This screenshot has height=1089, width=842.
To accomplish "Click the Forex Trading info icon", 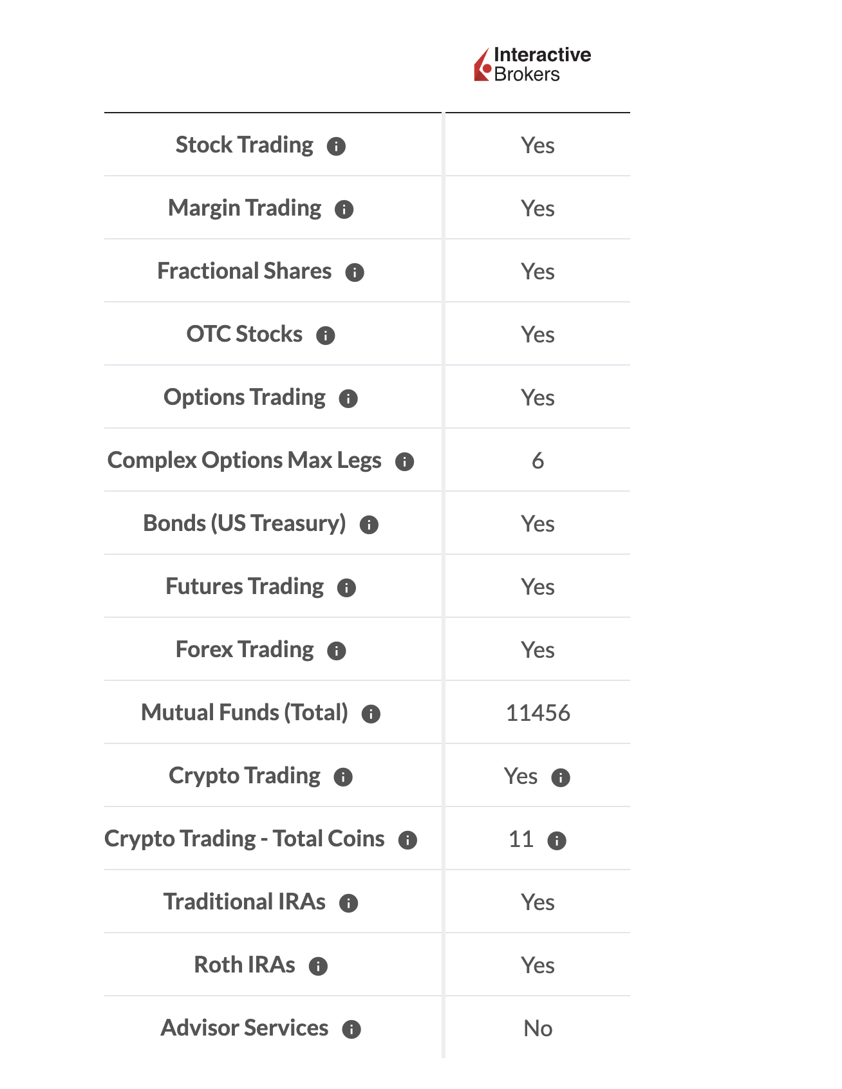I will point(337,651).
